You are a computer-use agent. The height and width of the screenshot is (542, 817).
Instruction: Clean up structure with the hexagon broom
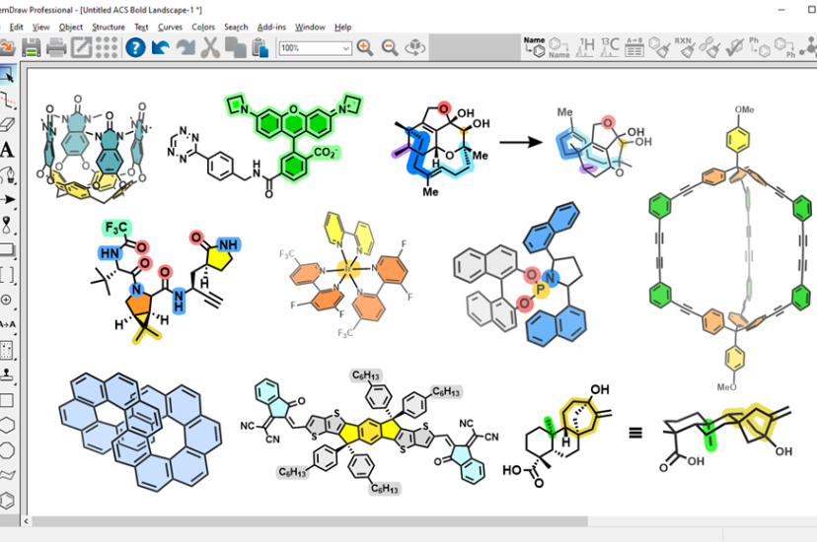[660, 47]
